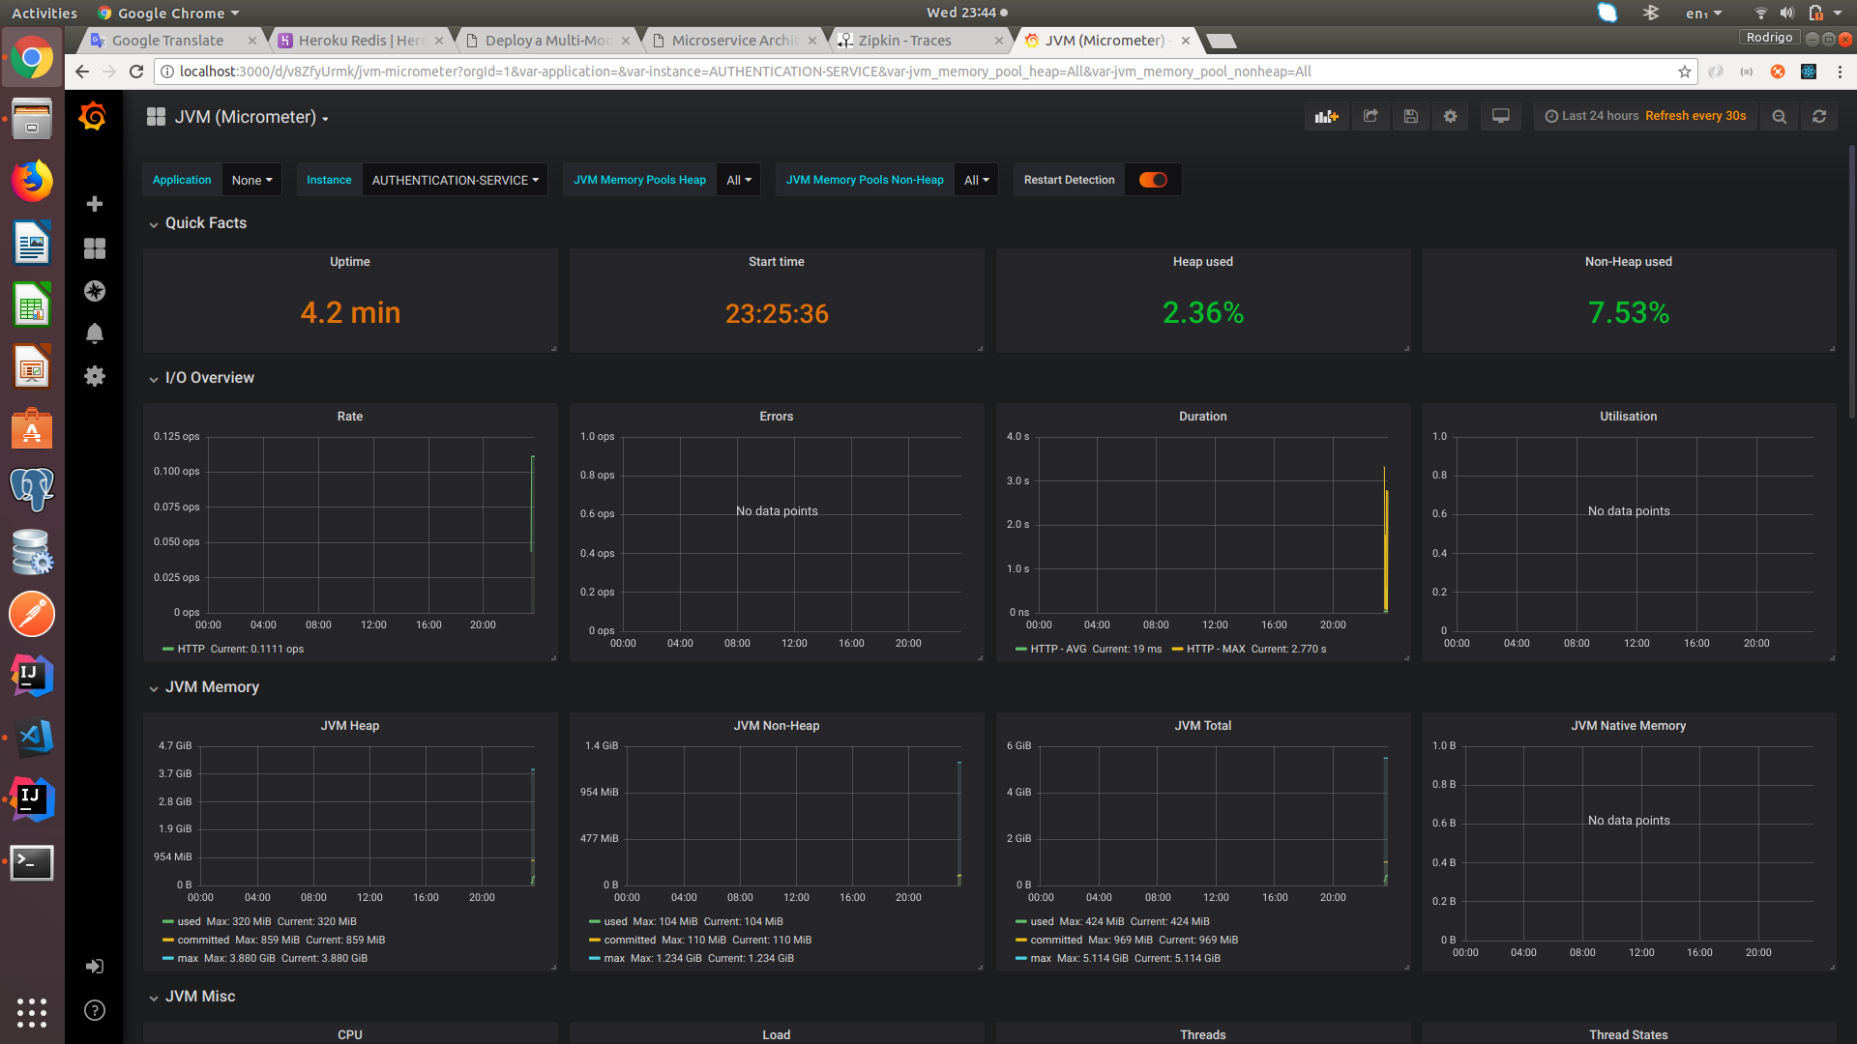Switch to the Heroku Redis tab

click(x=360, y=41)
